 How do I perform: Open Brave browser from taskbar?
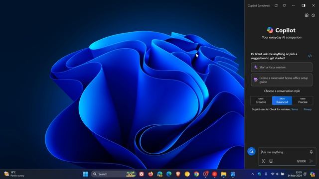[x=178, y=174]
